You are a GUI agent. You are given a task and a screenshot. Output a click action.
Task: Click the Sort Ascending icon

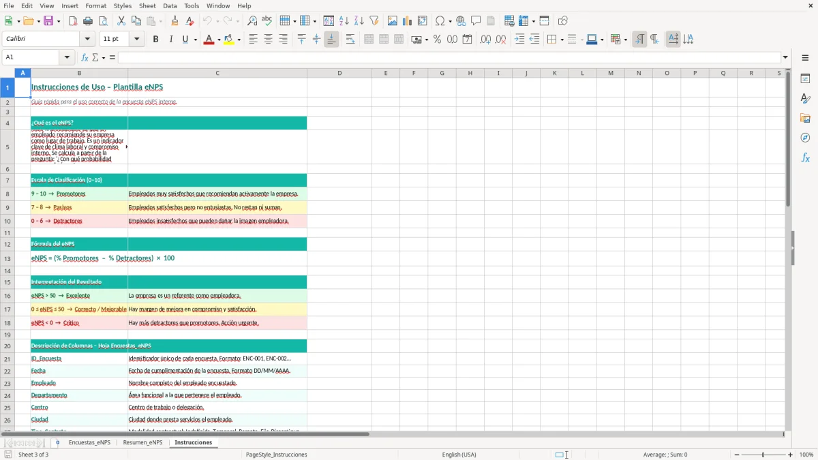click(344, 21)
